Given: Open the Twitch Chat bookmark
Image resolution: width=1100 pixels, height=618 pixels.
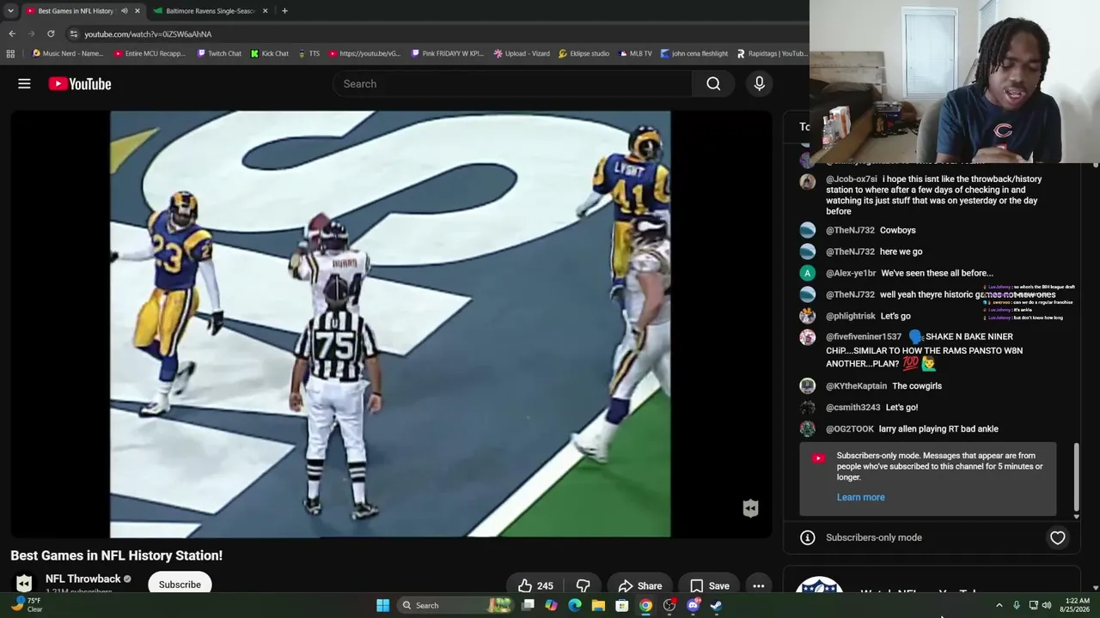Looking at the screenshot, I should [219, 53].
